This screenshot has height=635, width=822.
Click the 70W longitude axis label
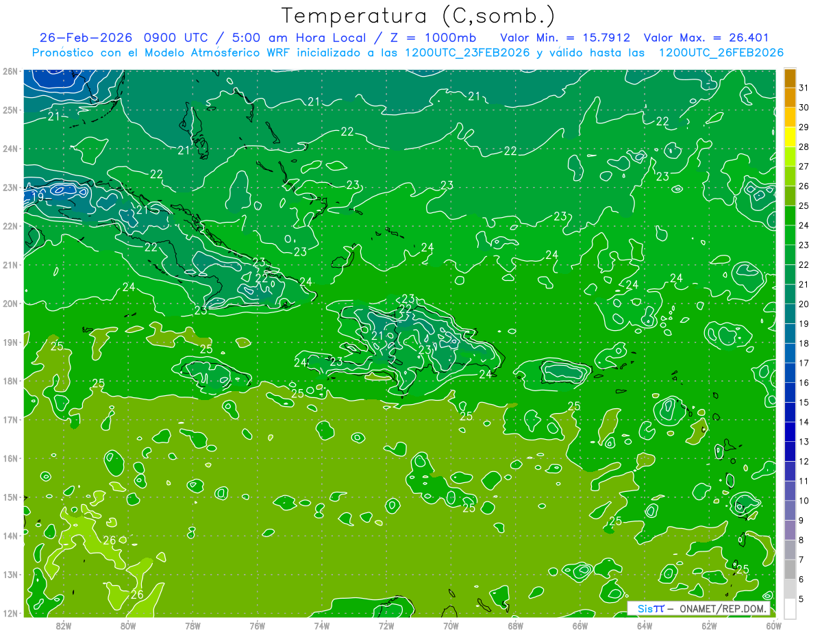pos(451,625)
